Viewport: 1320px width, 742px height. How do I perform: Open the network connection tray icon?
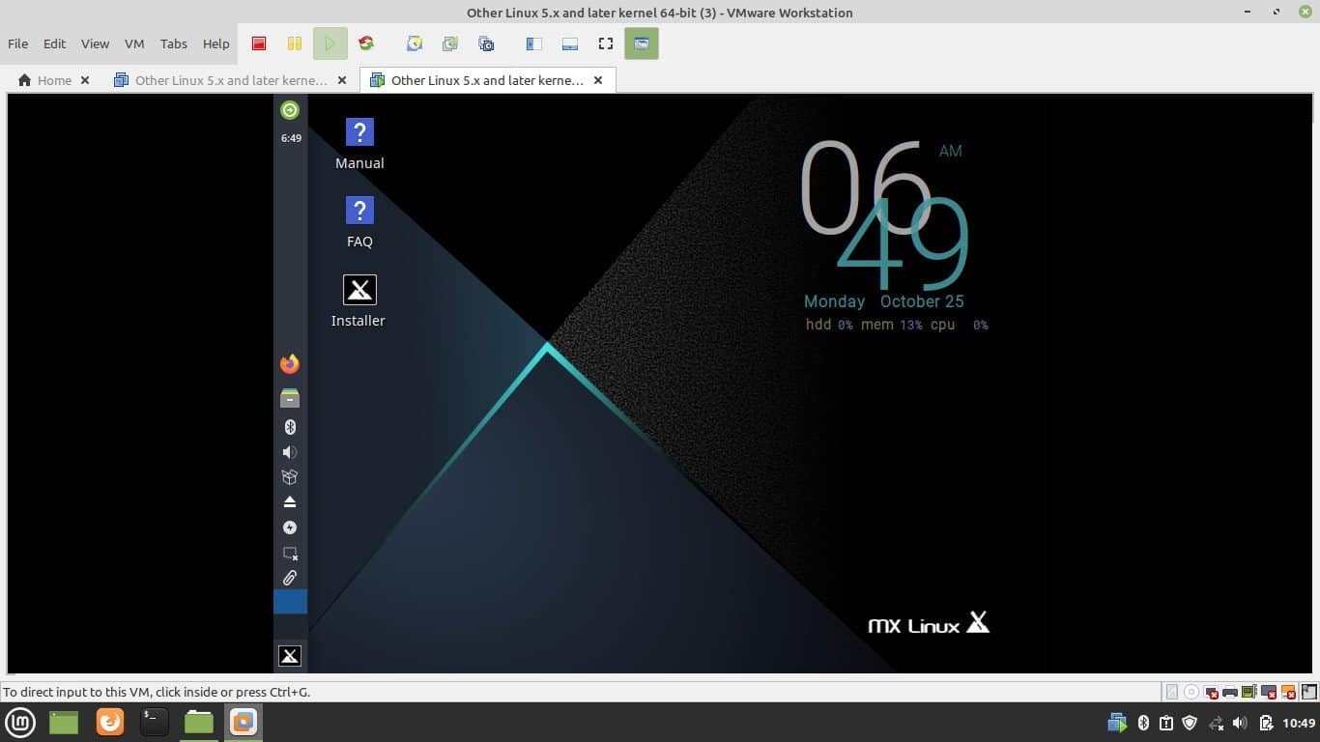pyautogui.click(x=1217, y=723)
